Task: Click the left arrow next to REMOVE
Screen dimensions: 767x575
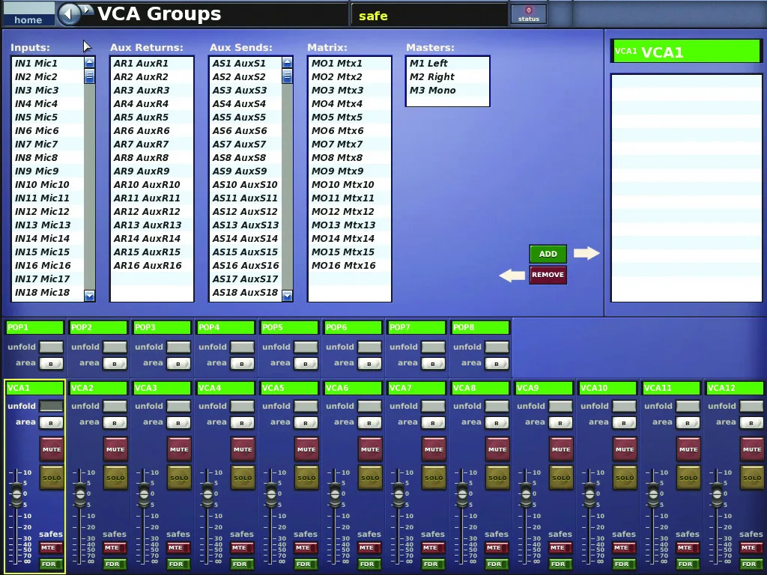Action: click(x=512, y=276)
